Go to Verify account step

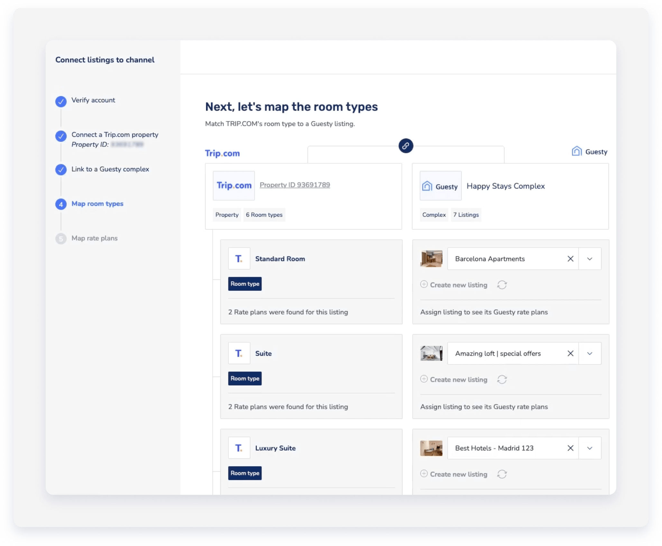click(93, 100)
